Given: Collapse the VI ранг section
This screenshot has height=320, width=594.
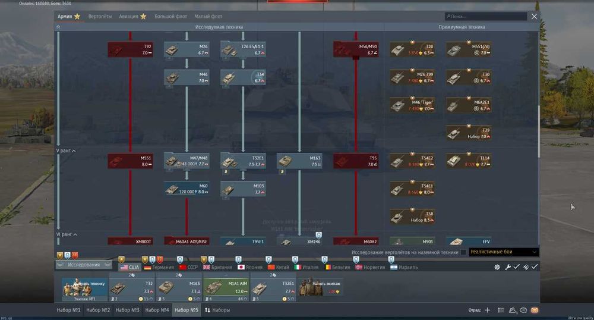Looking at the screenshot, I should [67, 234].
